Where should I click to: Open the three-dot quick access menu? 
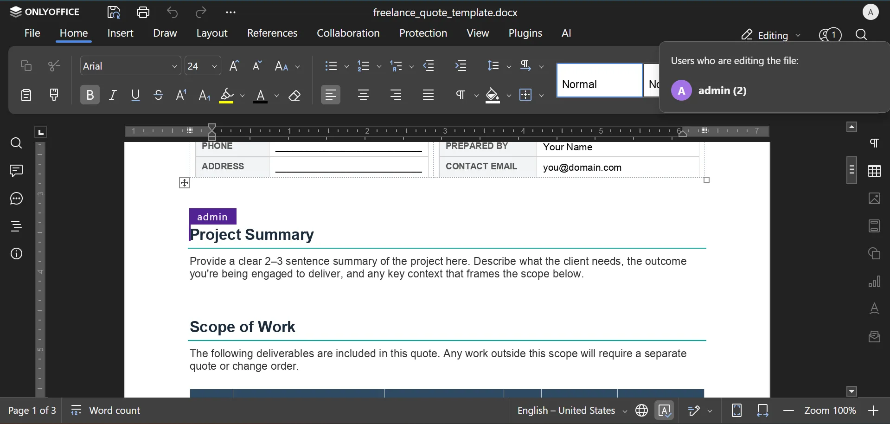(231, 13)
